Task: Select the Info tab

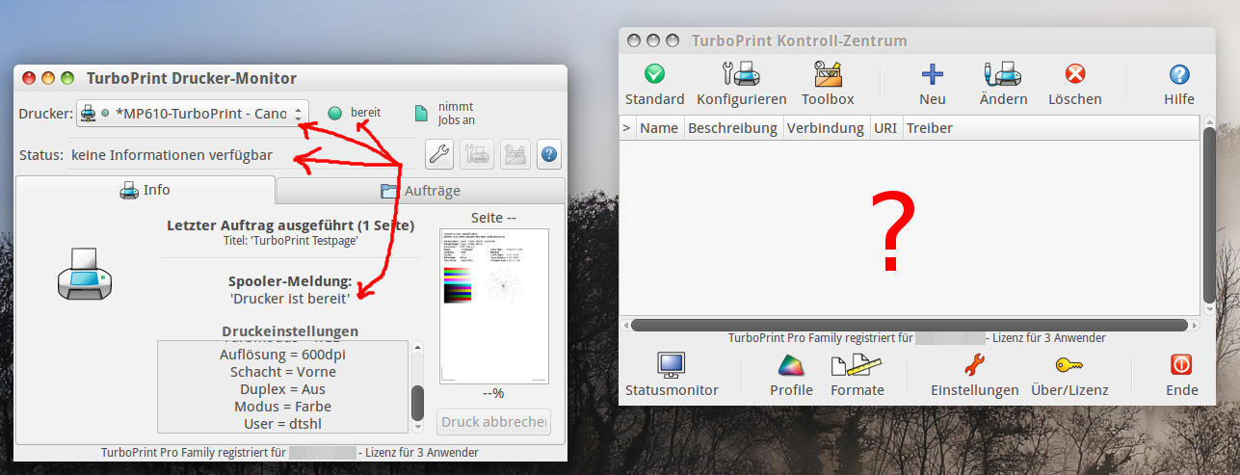Action: click(145, 191)
